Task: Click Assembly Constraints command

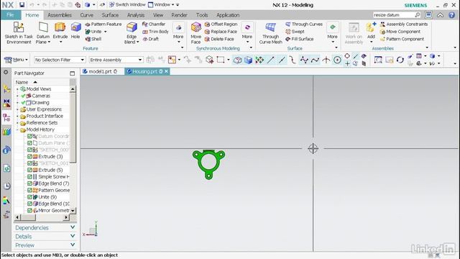Action: (404, 24)
